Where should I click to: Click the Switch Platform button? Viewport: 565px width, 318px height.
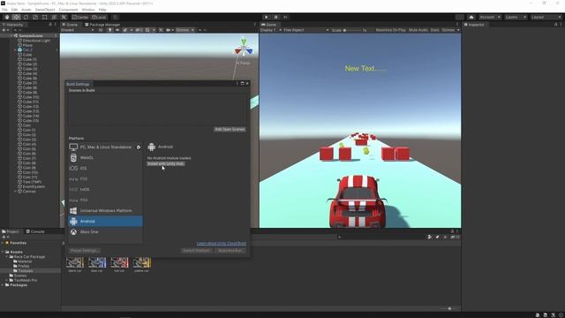pyautogui.click(x=196, y=250)
